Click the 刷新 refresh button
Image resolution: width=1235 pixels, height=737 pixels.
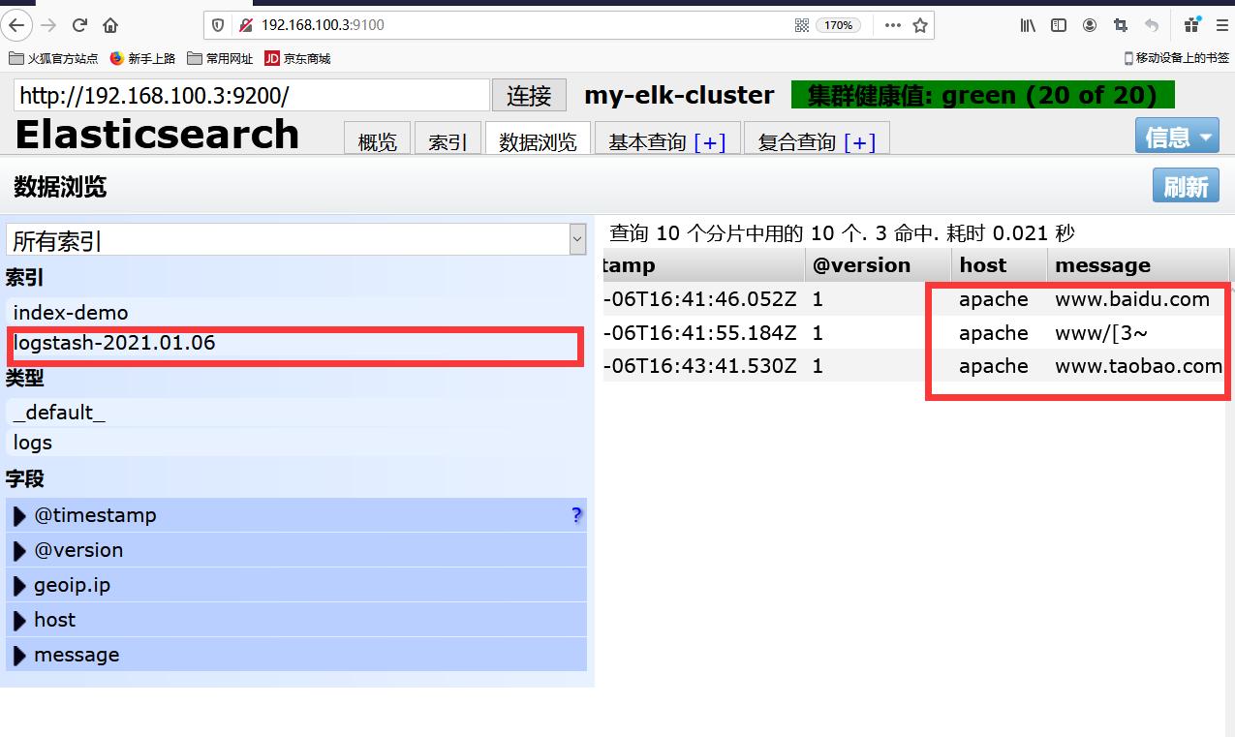1186,186
